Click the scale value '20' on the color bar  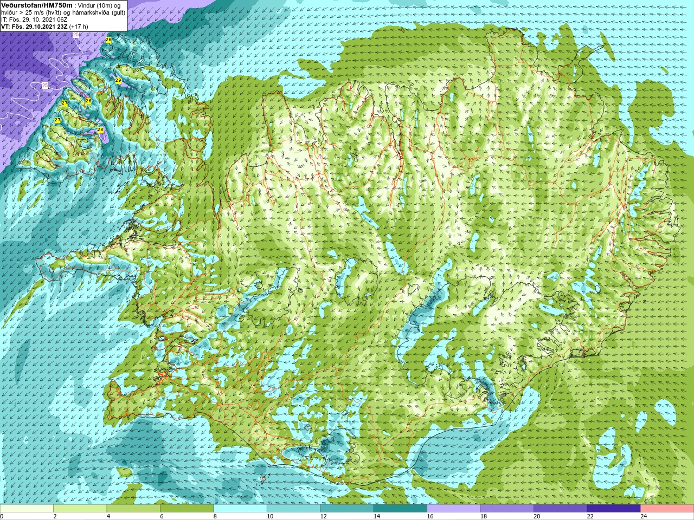537,516
